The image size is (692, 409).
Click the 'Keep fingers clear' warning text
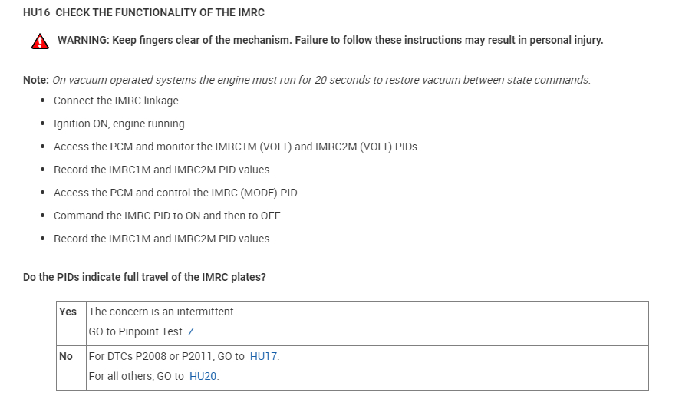[x=330, y=41]
